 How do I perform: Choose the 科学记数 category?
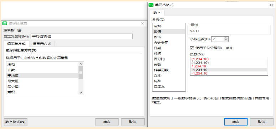point(169,70)
